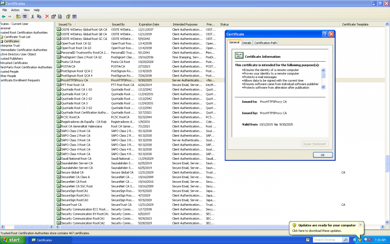Open the Action menu
The image size is (390, 244).
[15, 10]
